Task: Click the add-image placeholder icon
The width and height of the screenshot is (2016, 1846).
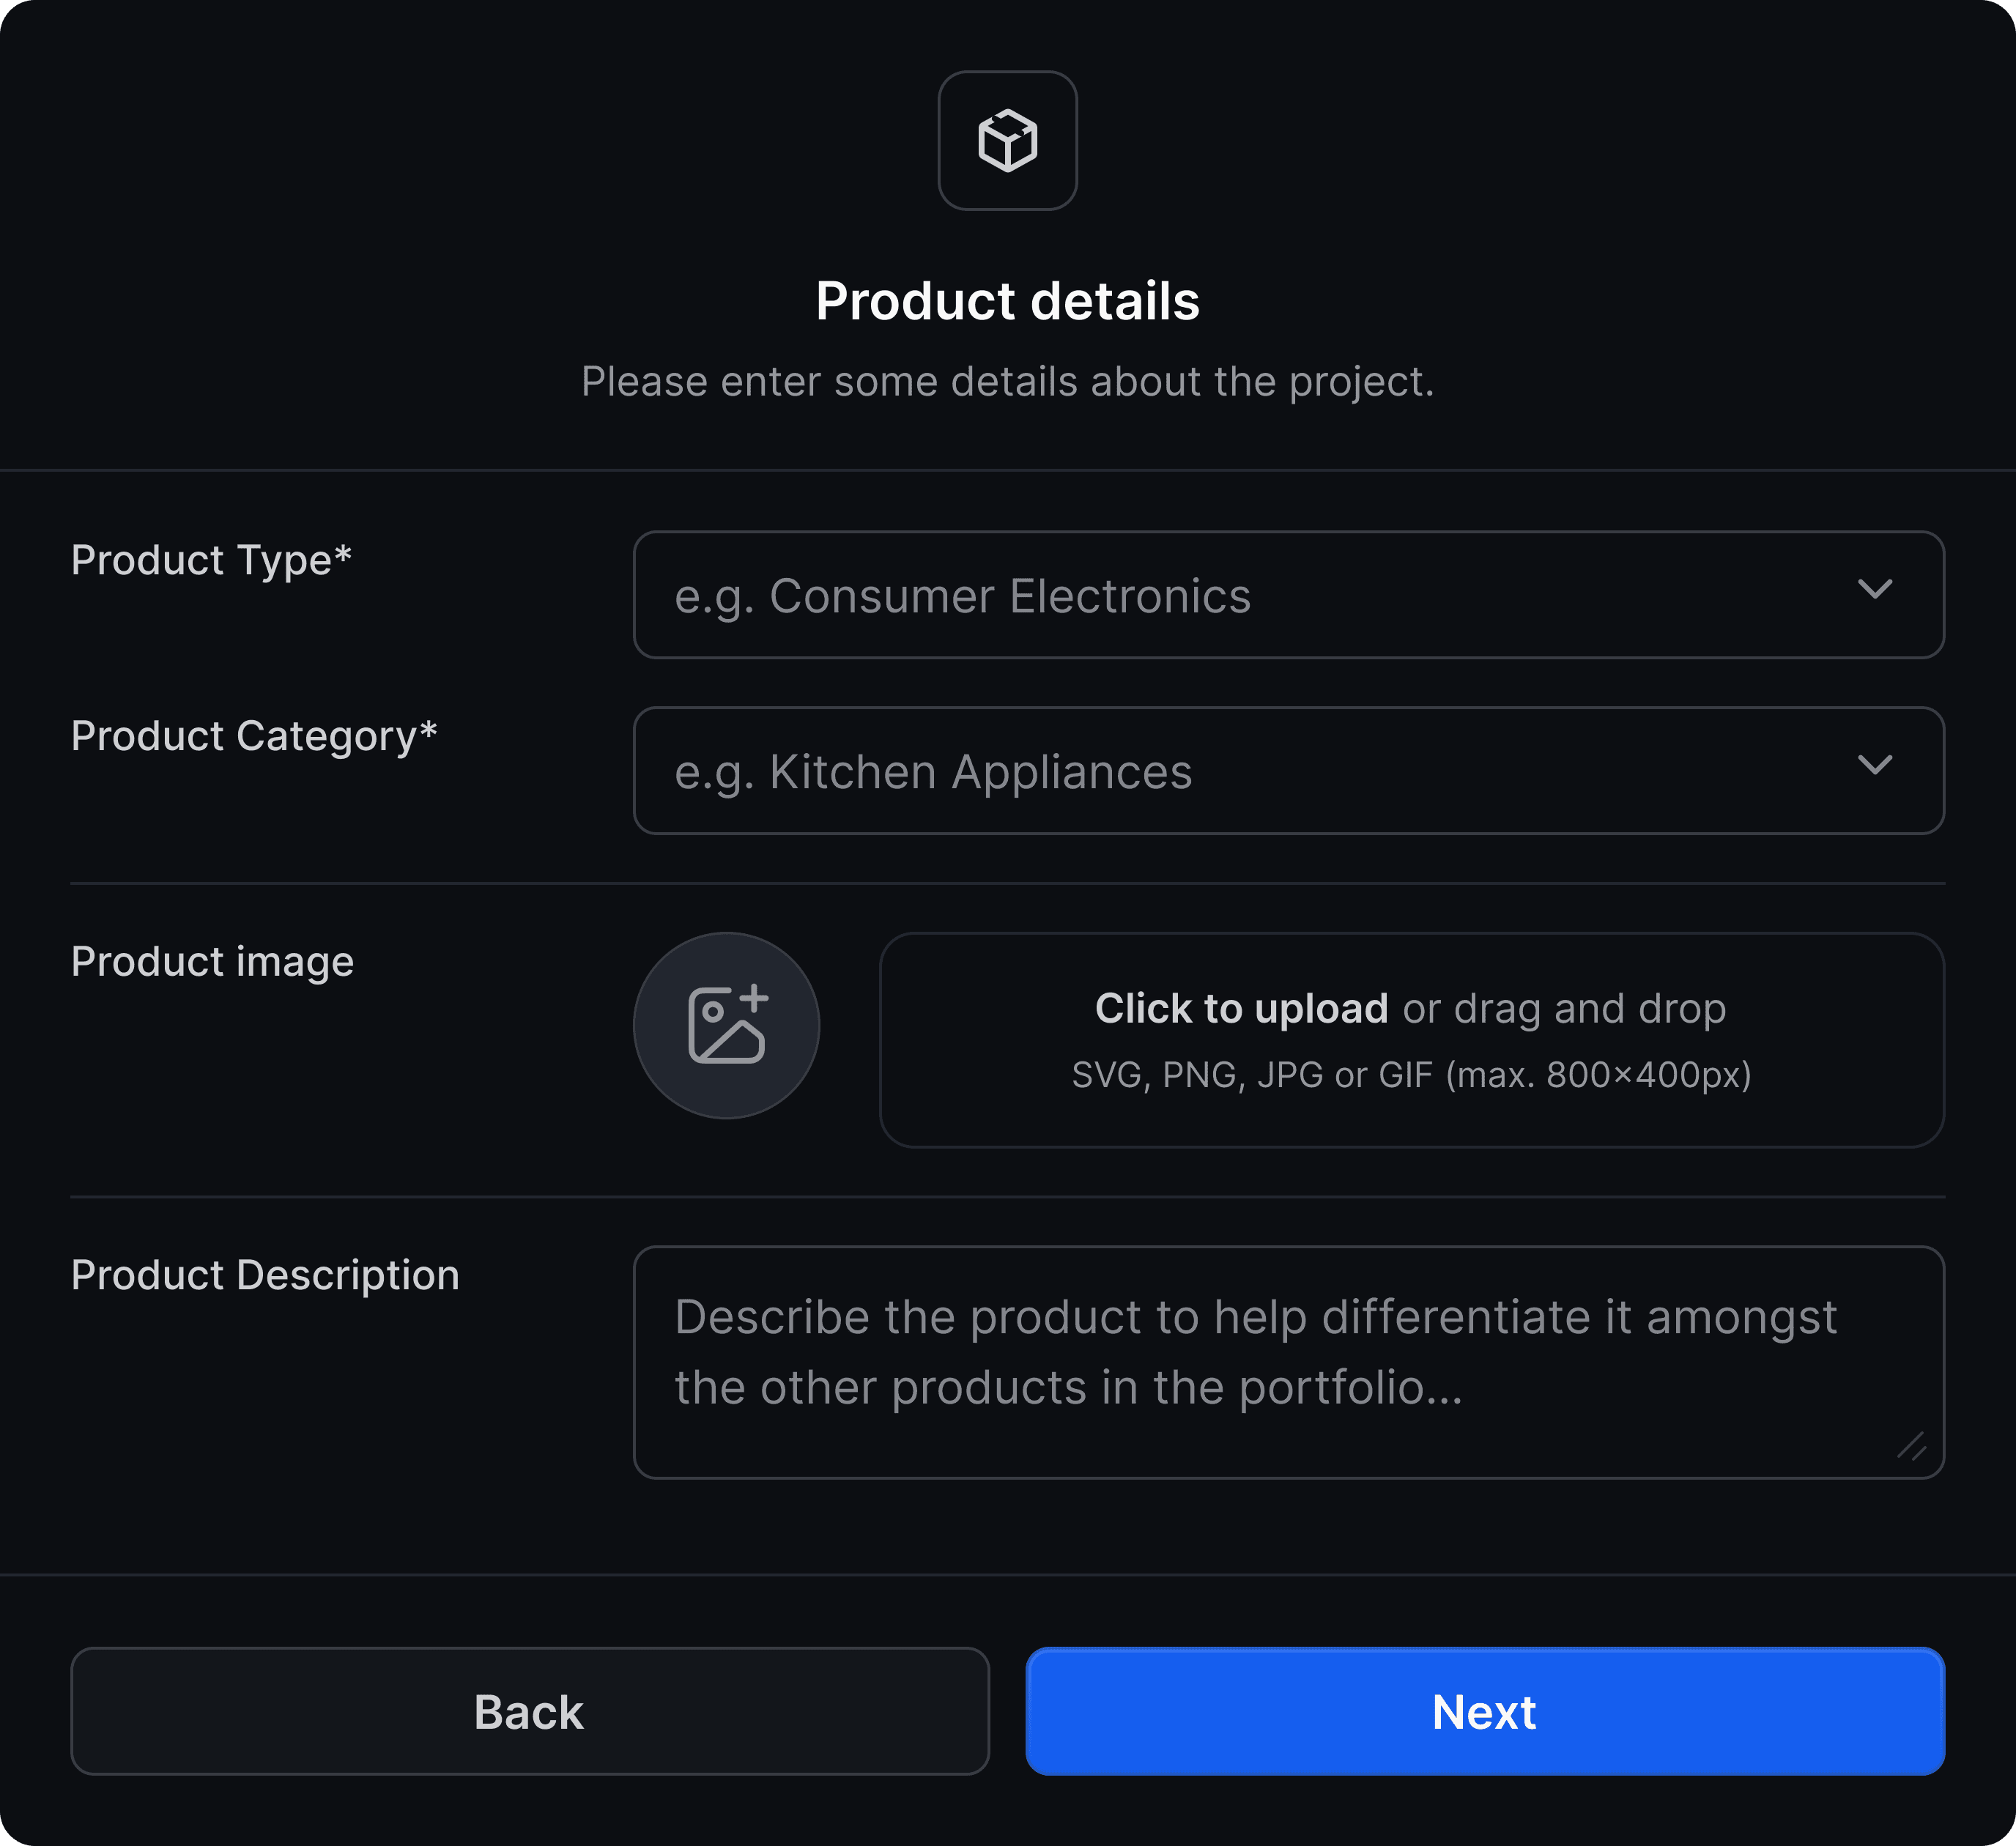Action: click(726, 1025)
